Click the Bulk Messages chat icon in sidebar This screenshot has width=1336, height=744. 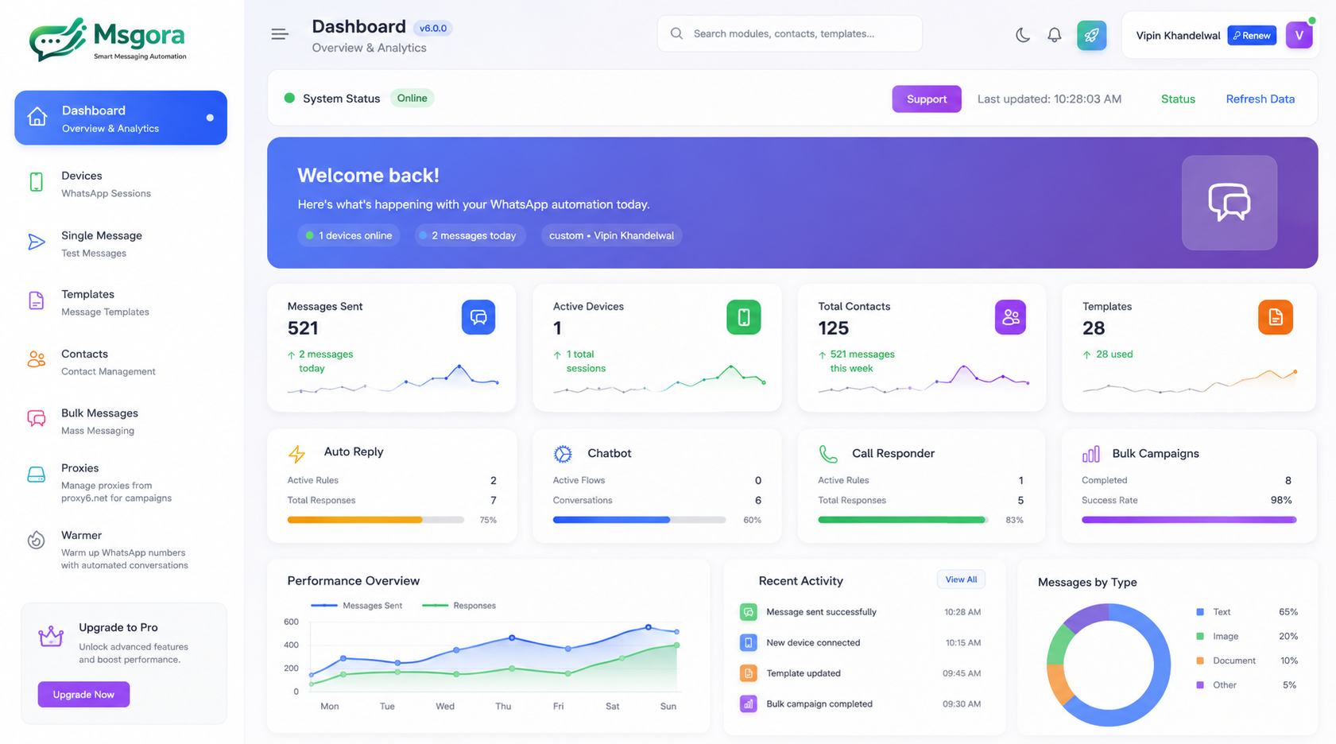pyautogui.click(x=37, y=419)
